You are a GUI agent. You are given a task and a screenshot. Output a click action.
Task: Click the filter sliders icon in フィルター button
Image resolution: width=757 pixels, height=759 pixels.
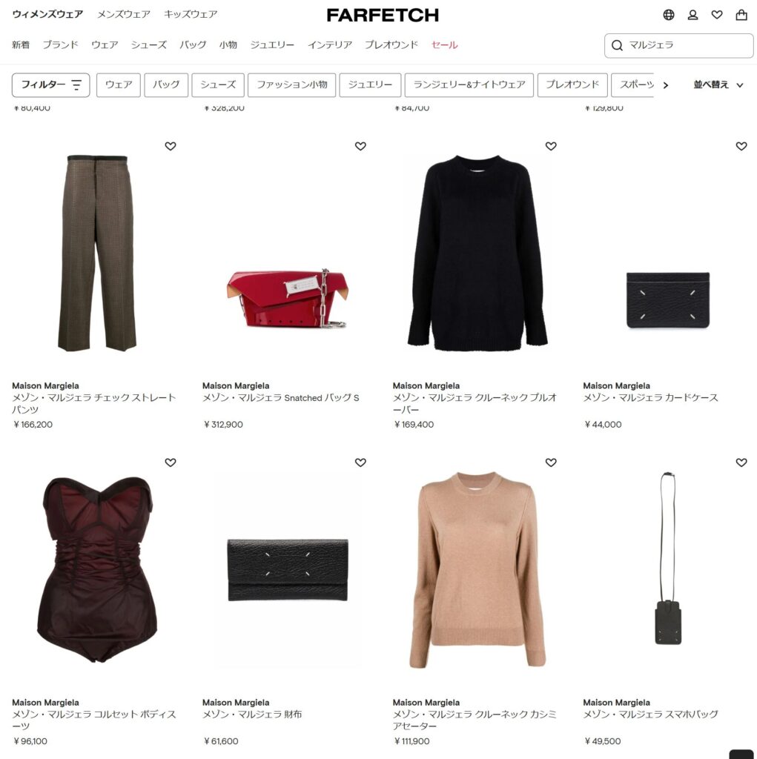(76, 84)
